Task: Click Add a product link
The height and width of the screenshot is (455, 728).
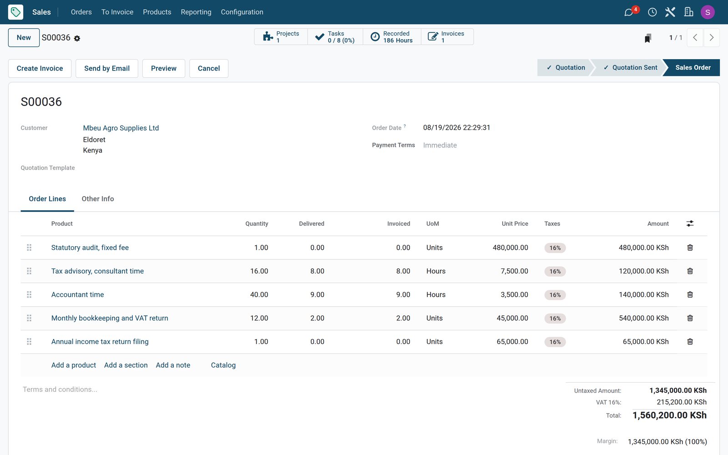Action: [74, 365]
